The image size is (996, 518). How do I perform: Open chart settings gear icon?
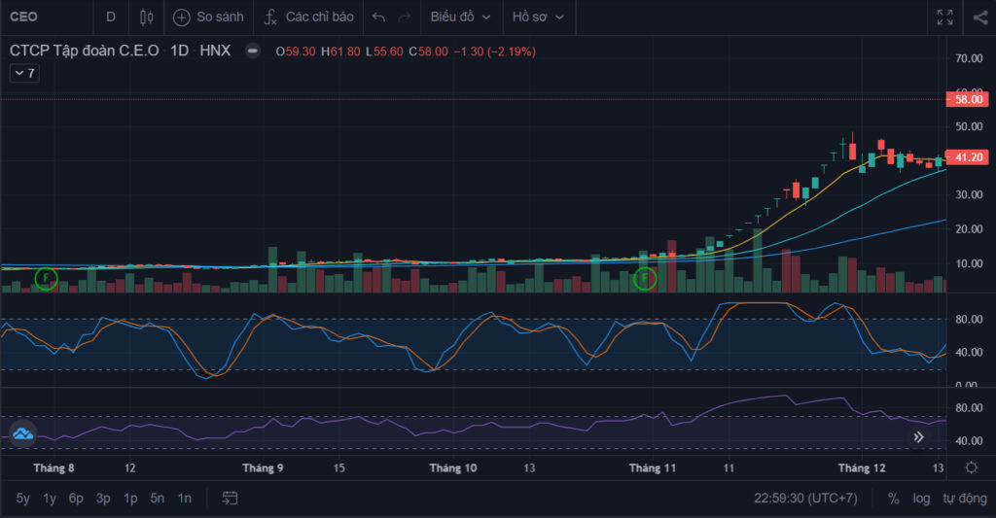click(x=972, y=467)
